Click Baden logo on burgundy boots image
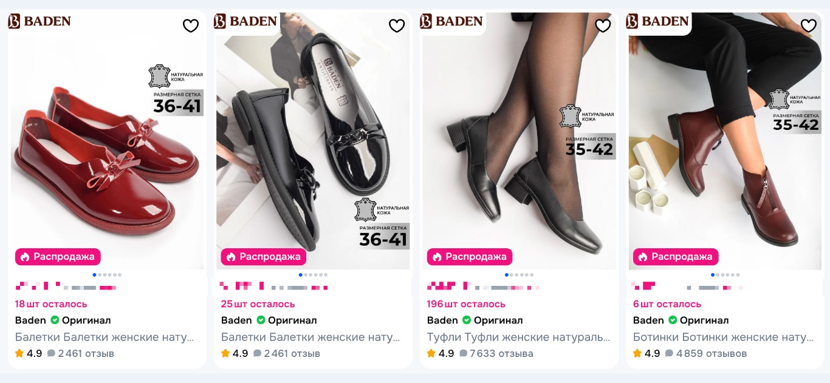Screen dimensions: 830x383 coord(657,21)
